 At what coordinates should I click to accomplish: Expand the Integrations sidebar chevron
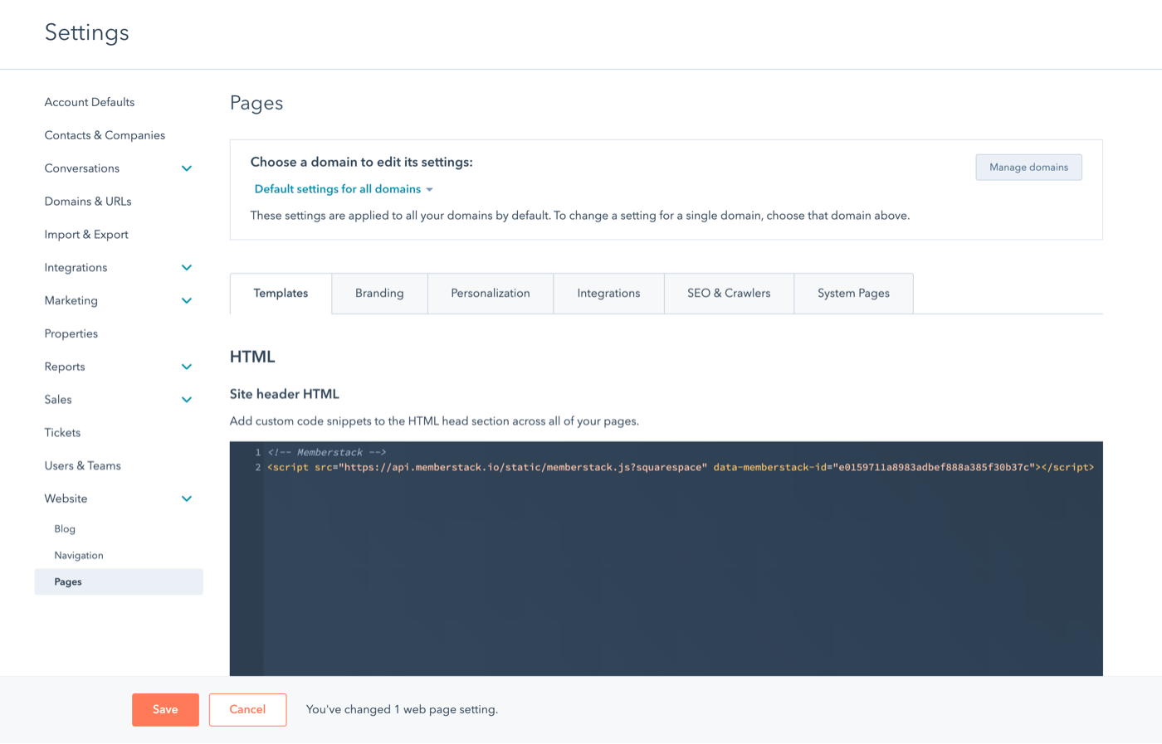[x=186, y=267]
